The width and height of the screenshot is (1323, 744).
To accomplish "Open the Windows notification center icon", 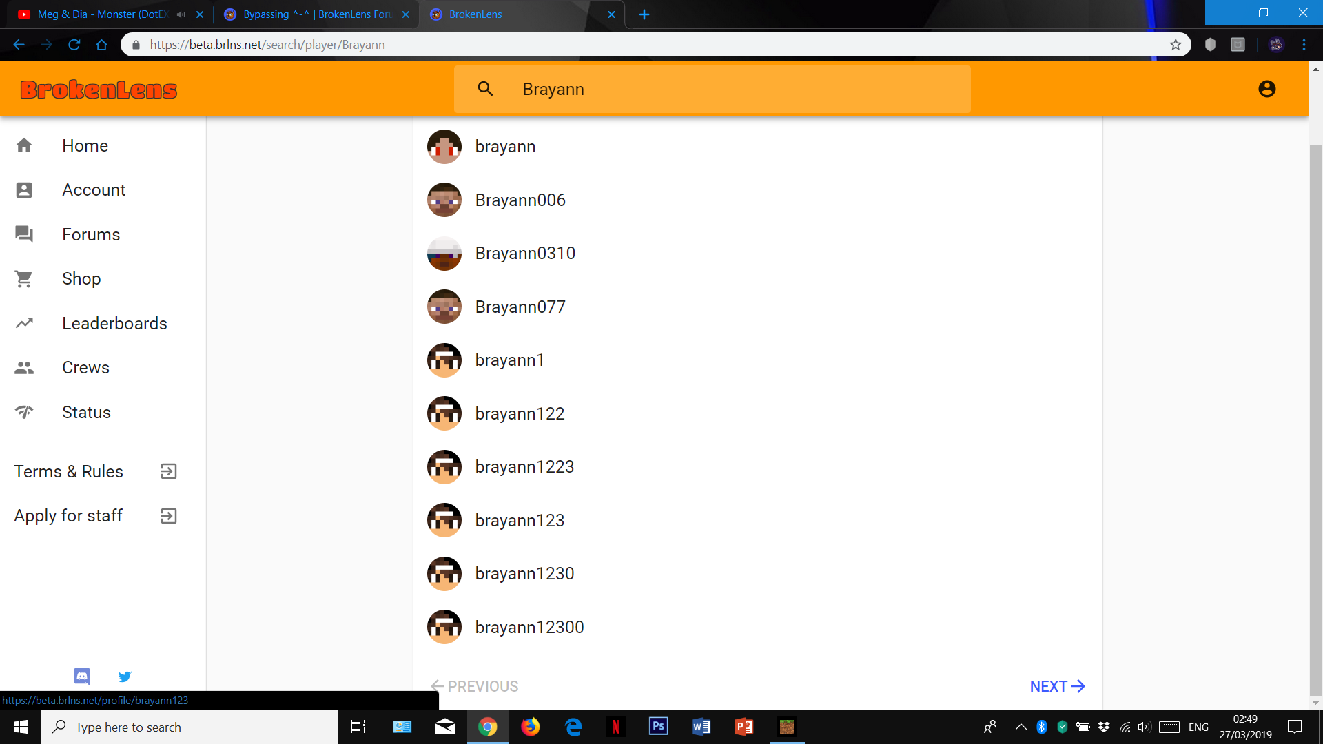I will [1295, 727].
